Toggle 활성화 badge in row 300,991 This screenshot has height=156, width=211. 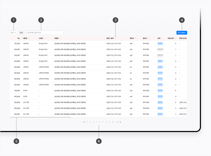pos(160,91)
